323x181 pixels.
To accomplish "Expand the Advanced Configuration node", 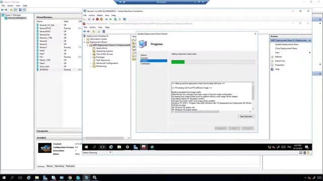I will (x=91, y=63).
